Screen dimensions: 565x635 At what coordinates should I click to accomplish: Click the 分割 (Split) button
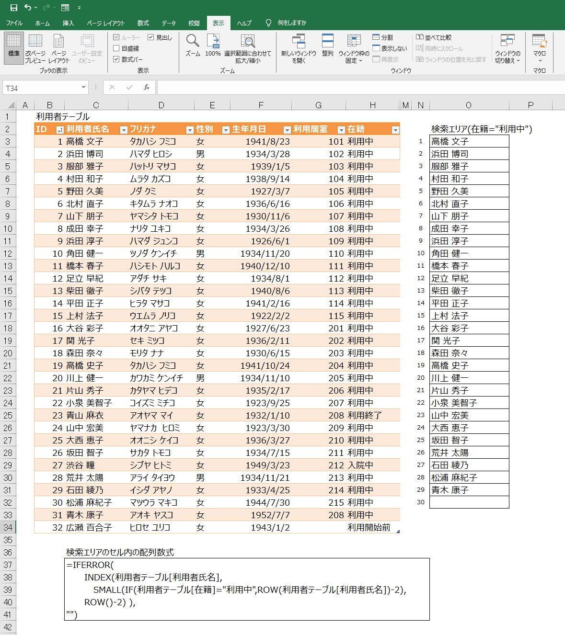(x=382, y=37)
